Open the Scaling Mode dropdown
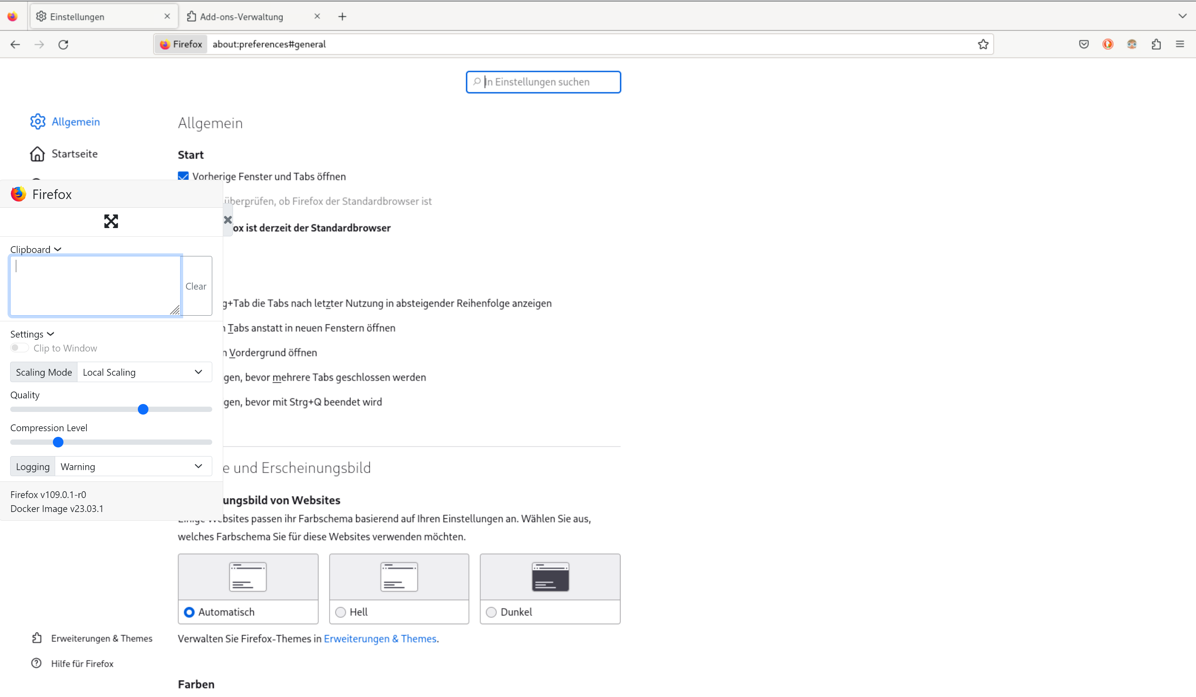The width and height of the screenshot is (1196, 697). (144, 372)
